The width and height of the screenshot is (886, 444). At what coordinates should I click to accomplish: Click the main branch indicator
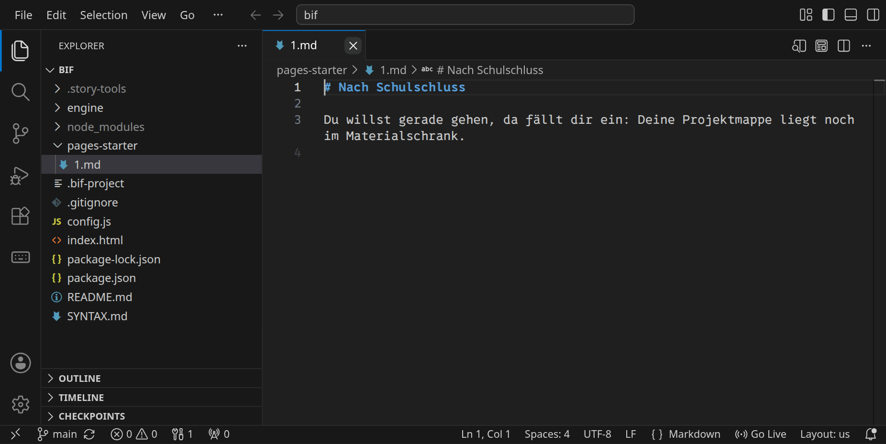pyautogui.click(x=57, y=434)
